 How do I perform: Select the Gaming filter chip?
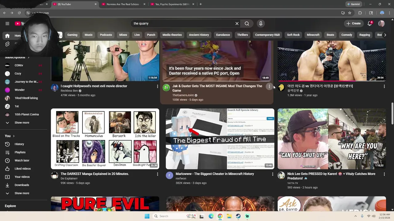[72, 35]
